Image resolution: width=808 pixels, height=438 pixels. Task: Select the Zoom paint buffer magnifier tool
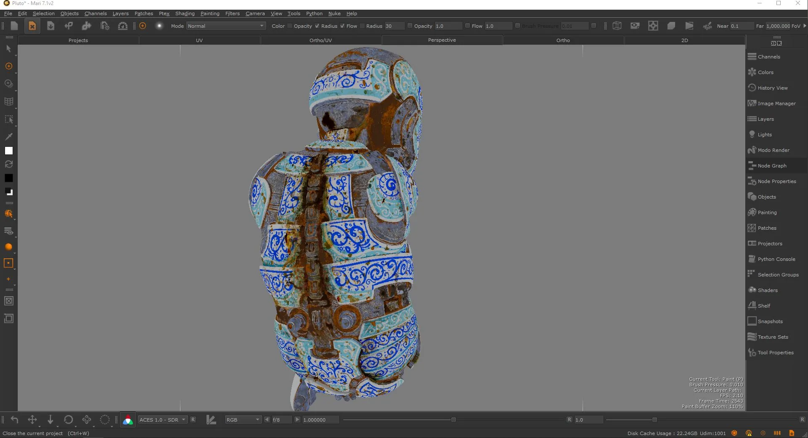(x=8, y=84)
